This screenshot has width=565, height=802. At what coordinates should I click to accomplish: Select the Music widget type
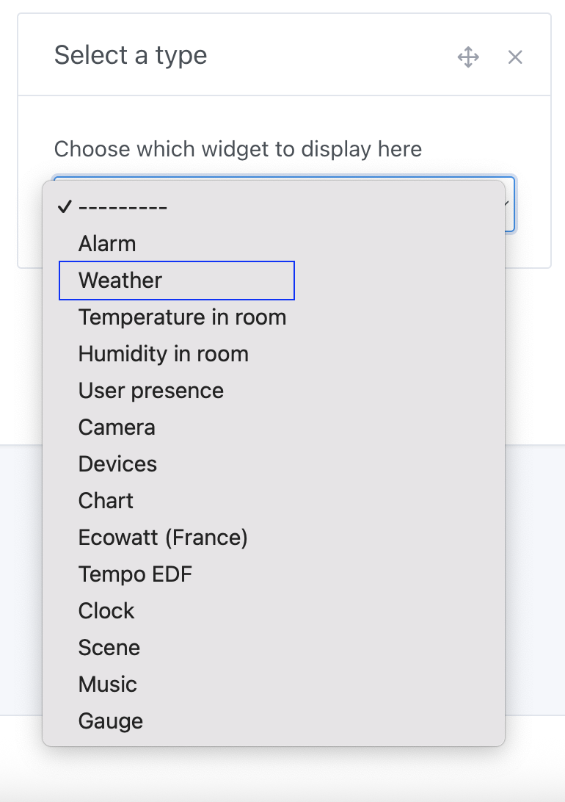coord(107,684)
